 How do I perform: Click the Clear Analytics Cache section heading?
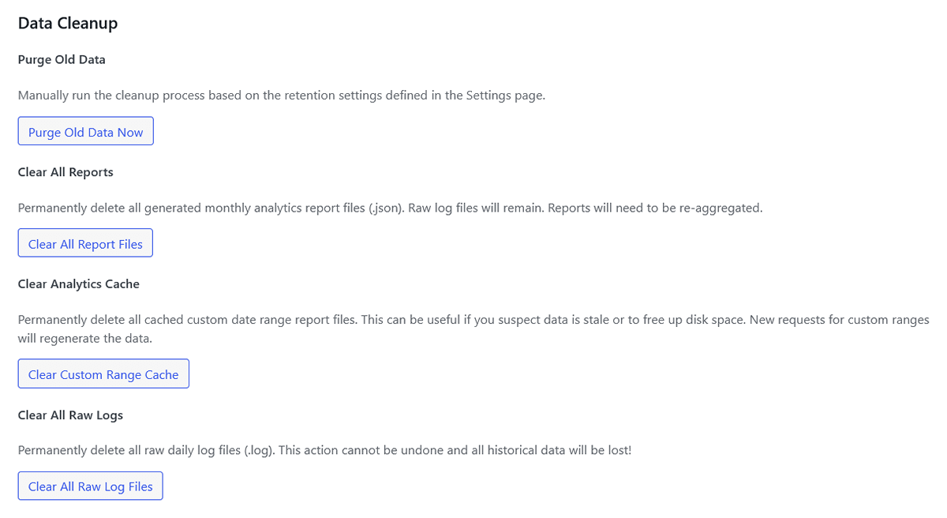click(x=78, y=283)
